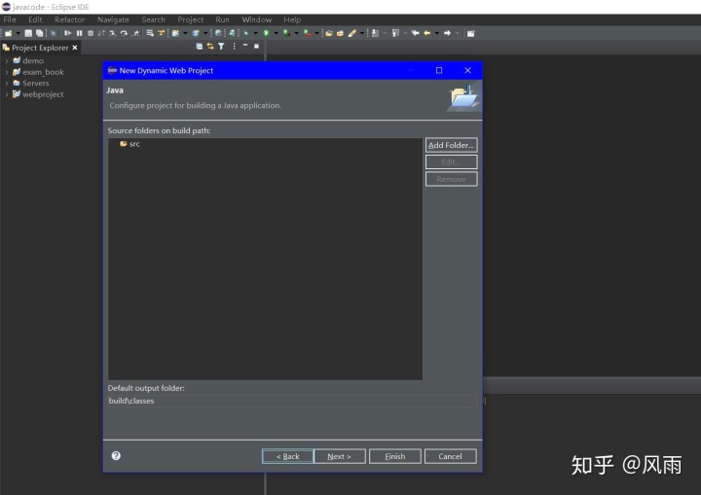Open the Refactor menu
Viewport: 701px width, 495px height.
point(69,19)
